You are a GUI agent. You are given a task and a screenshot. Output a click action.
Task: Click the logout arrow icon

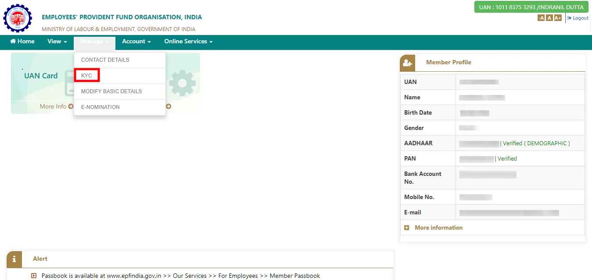569,18
